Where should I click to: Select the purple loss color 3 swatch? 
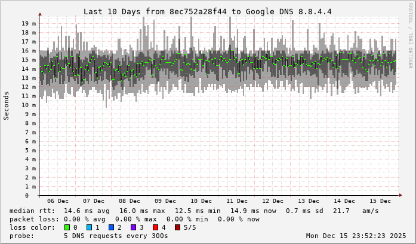[x=133, y=227]
